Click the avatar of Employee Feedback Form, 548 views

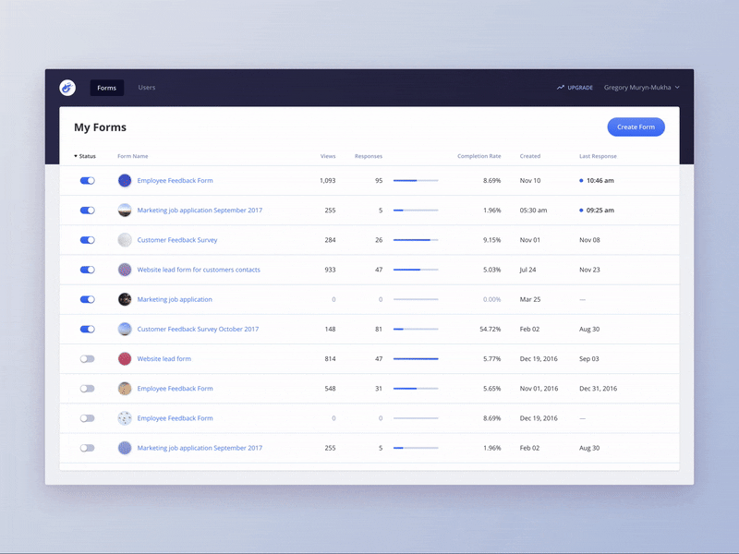click(x=125, y=388)
